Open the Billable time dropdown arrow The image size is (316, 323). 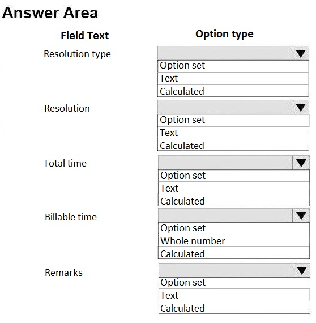(x=301, y=215)
